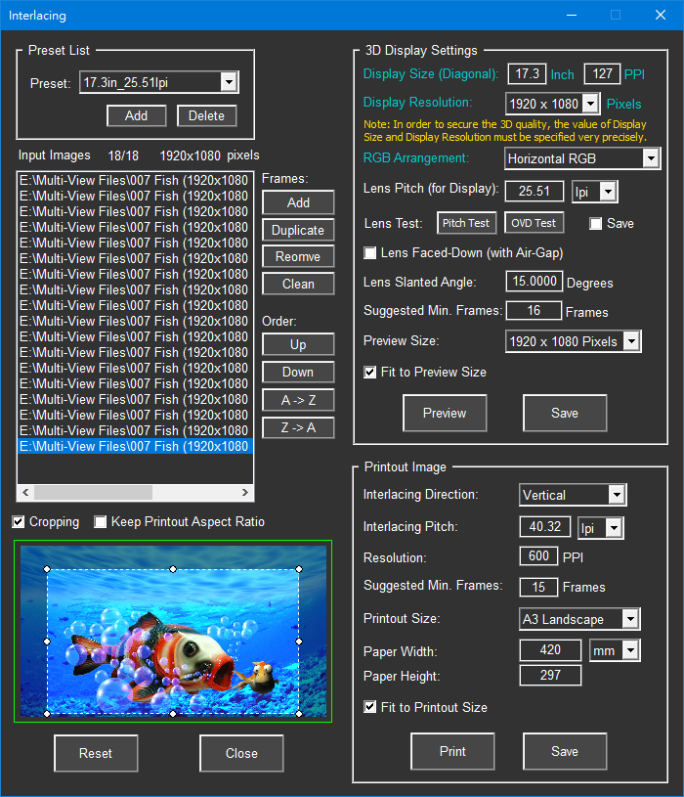Edit the Lens Slanted Angle field

pyautogui.click(x=534, y=281)
